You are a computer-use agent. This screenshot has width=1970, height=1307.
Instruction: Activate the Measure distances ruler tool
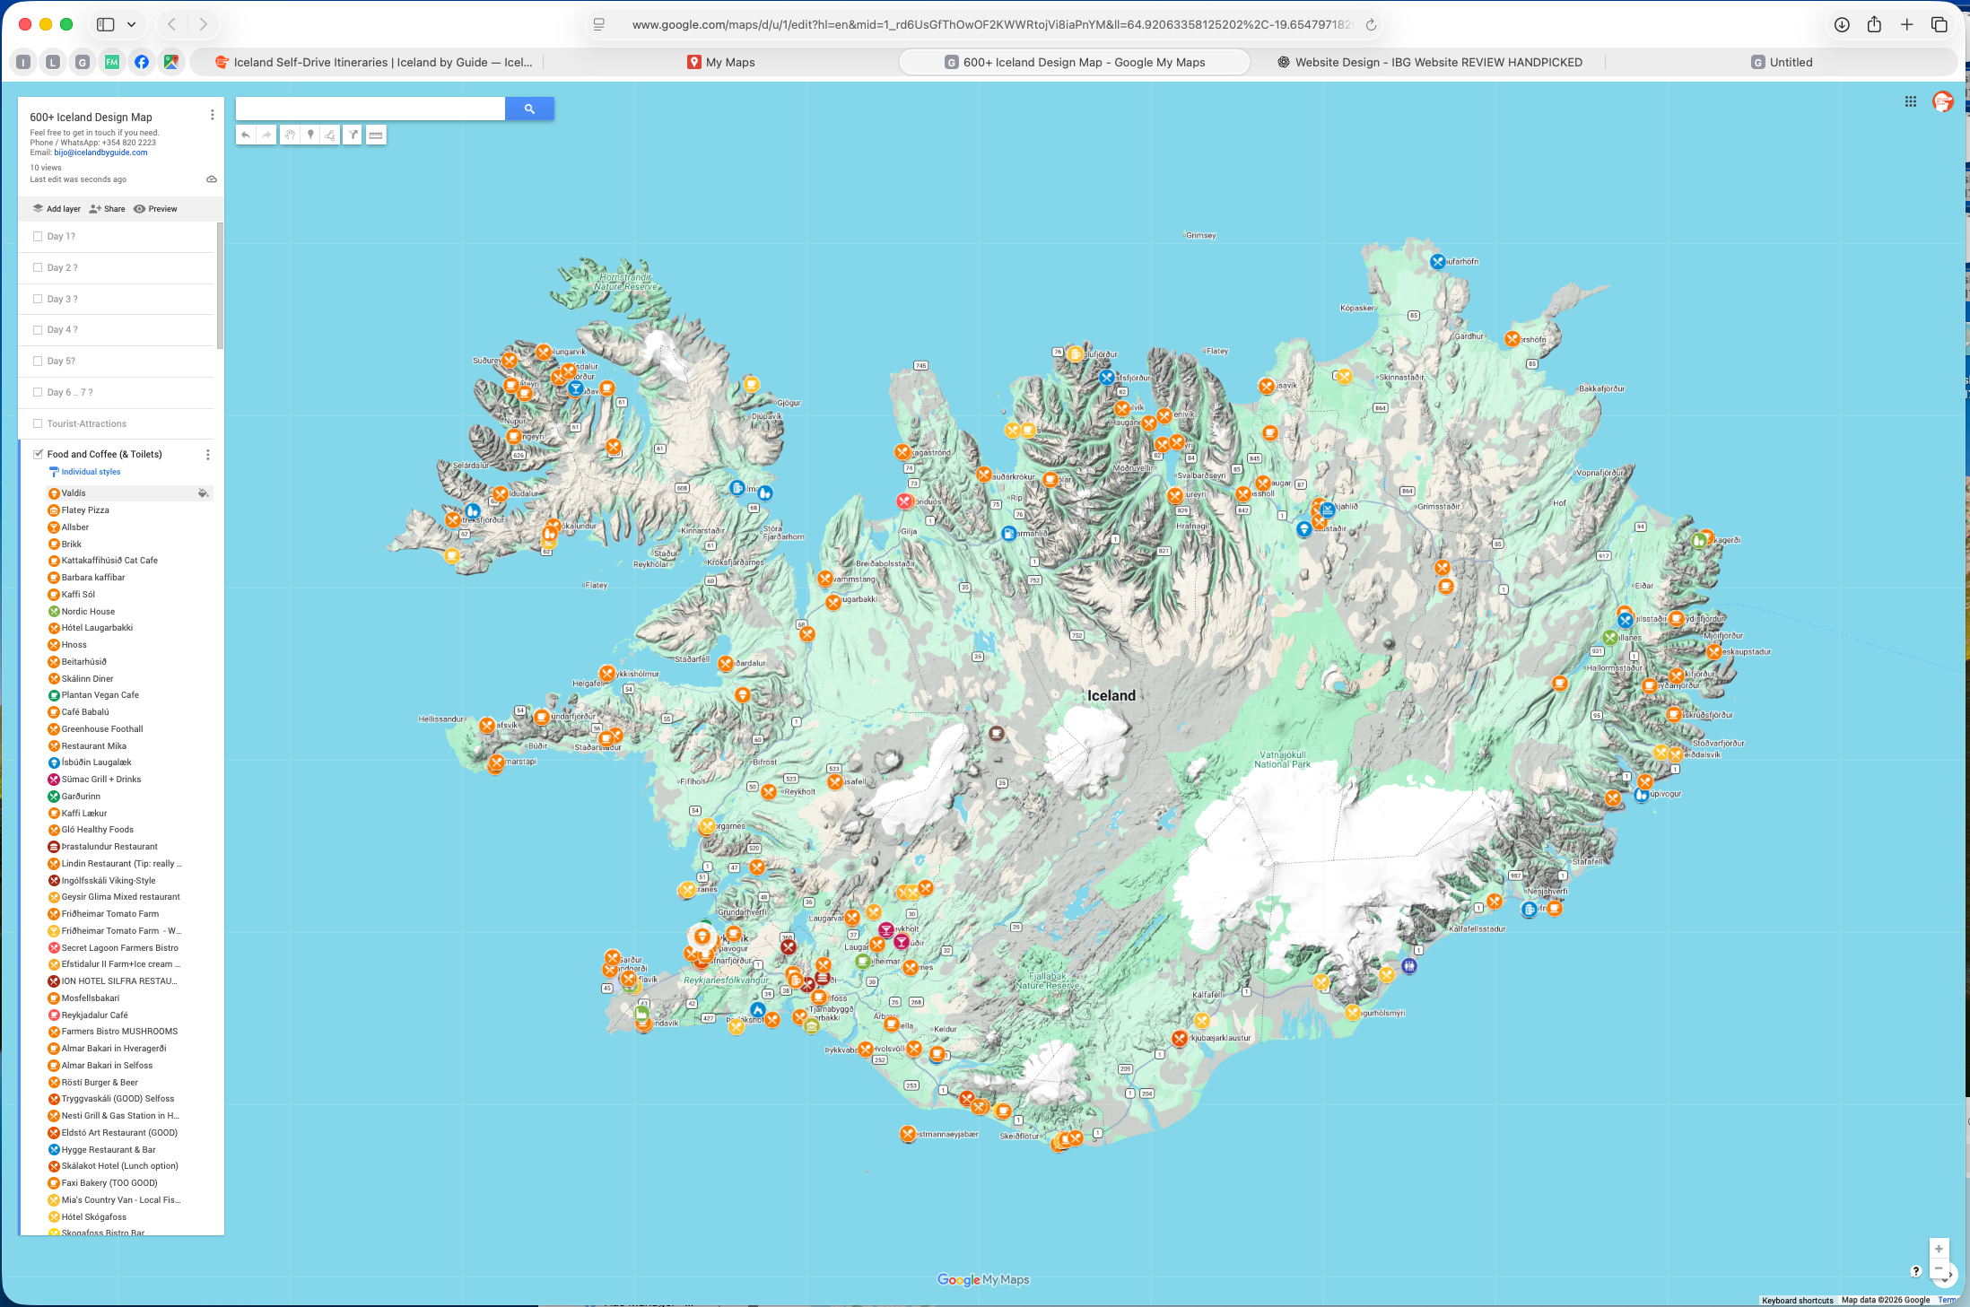click(x=376, y=135)
